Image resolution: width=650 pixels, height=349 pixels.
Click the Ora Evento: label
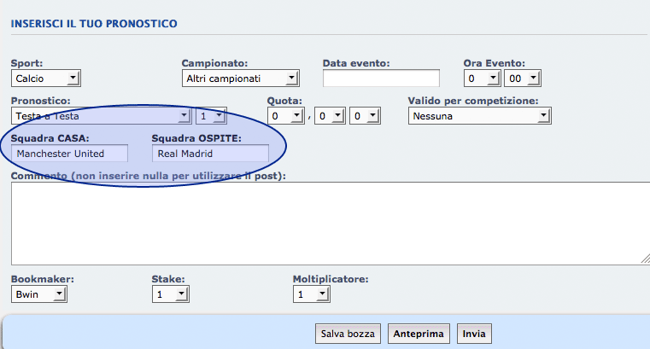[495, 63]
